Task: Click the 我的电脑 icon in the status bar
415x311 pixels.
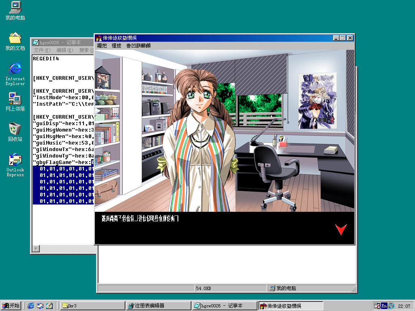Action: pos(272,288)
